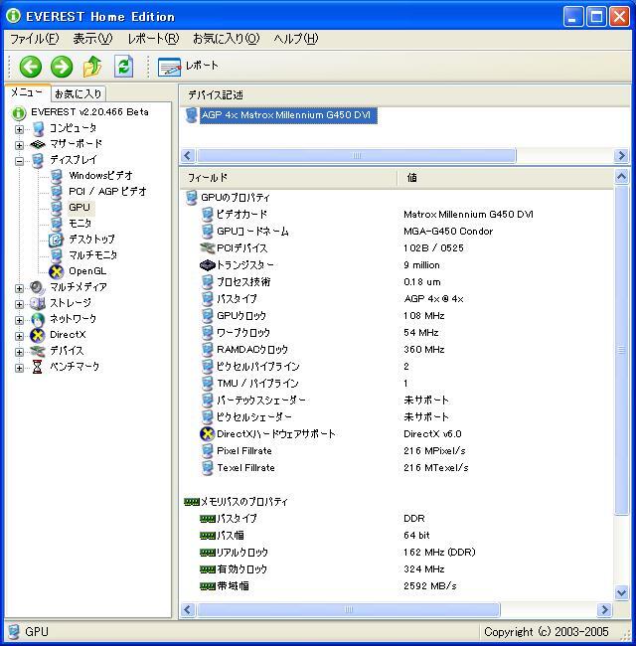Click the green Back arrow toolbar icon
This screenshot has width=636, height=646.
coord(30,67)
